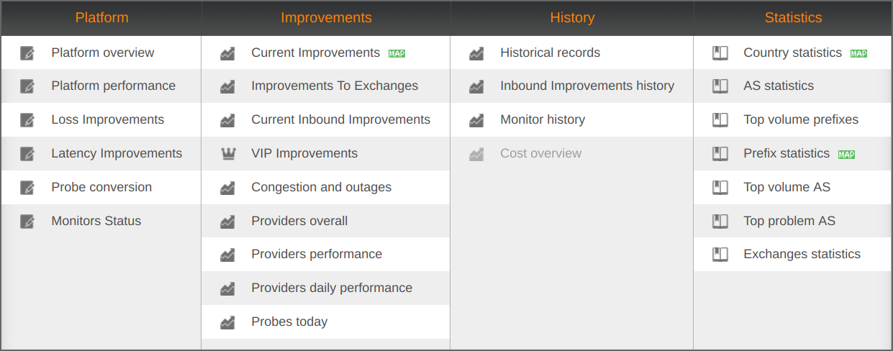Open the Statistics menu header
Viewport: 893px width, 351px height.
(x=793, y=18)
